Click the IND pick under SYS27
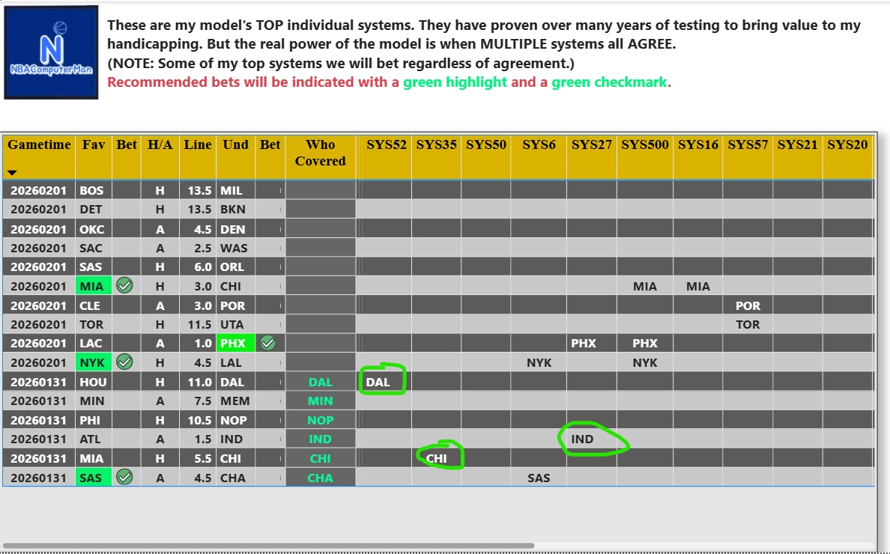 pos(582,439)
